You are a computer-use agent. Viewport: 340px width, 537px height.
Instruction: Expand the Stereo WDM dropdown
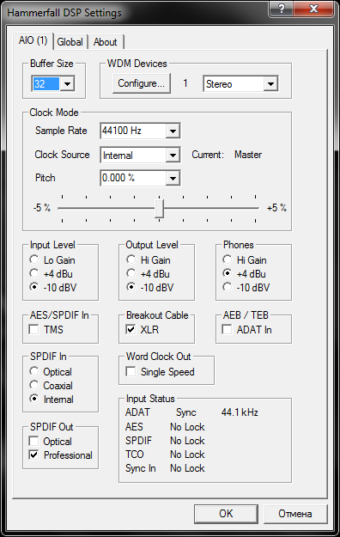(270, 84)
